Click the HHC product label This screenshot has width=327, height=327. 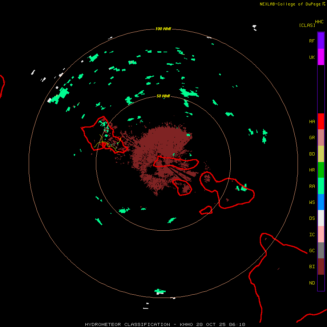tap(319, 22)
